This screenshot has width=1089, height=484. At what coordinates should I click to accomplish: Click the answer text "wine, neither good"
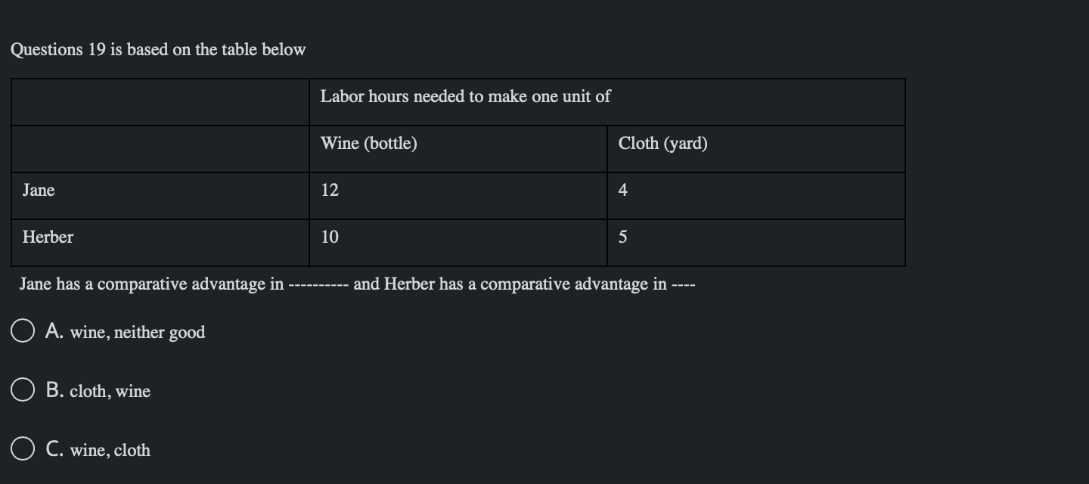pos(137,332)
